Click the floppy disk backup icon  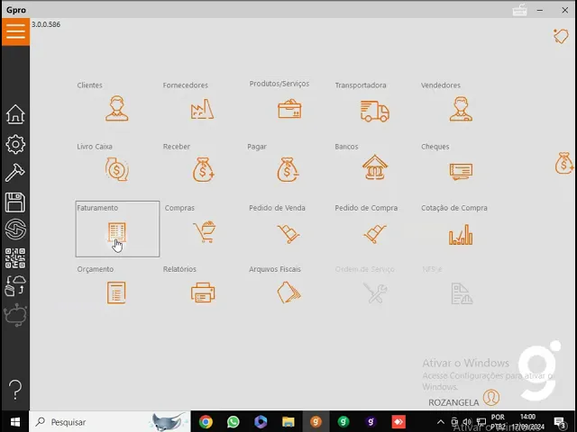click(x=15, y=202)
